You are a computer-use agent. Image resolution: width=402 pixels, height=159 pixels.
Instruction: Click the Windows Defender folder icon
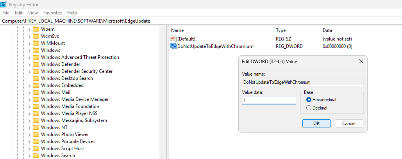(x=36, y=64)
